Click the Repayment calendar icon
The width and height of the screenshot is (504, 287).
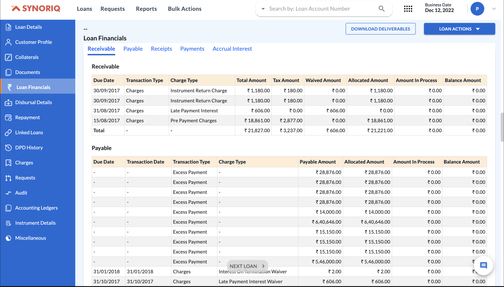8,117
